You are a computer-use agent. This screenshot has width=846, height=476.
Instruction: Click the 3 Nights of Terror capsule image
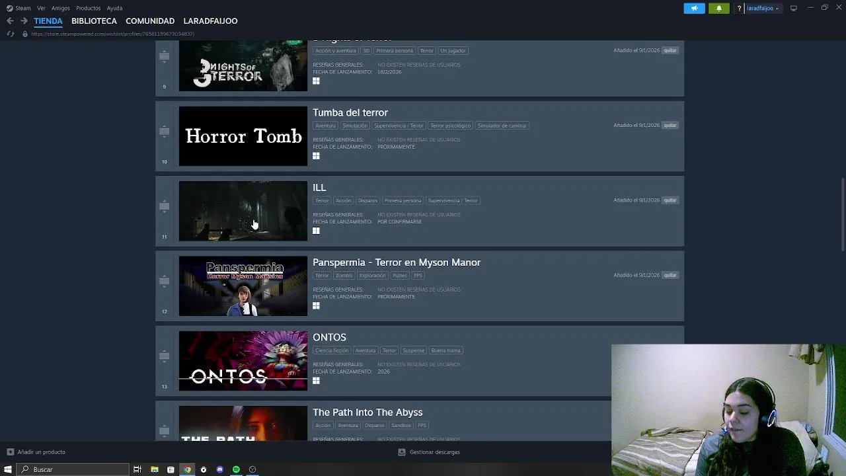pyautogui.click(x=243, y=65)
